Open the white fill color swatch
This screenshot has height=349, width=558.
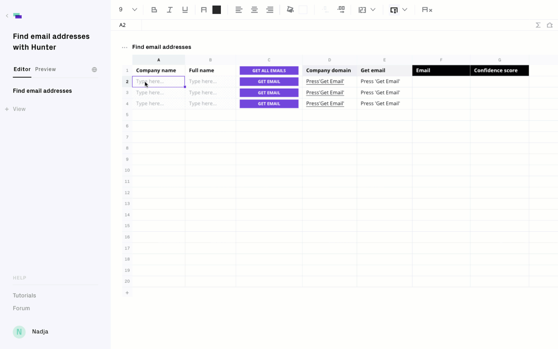coord(303,9)
